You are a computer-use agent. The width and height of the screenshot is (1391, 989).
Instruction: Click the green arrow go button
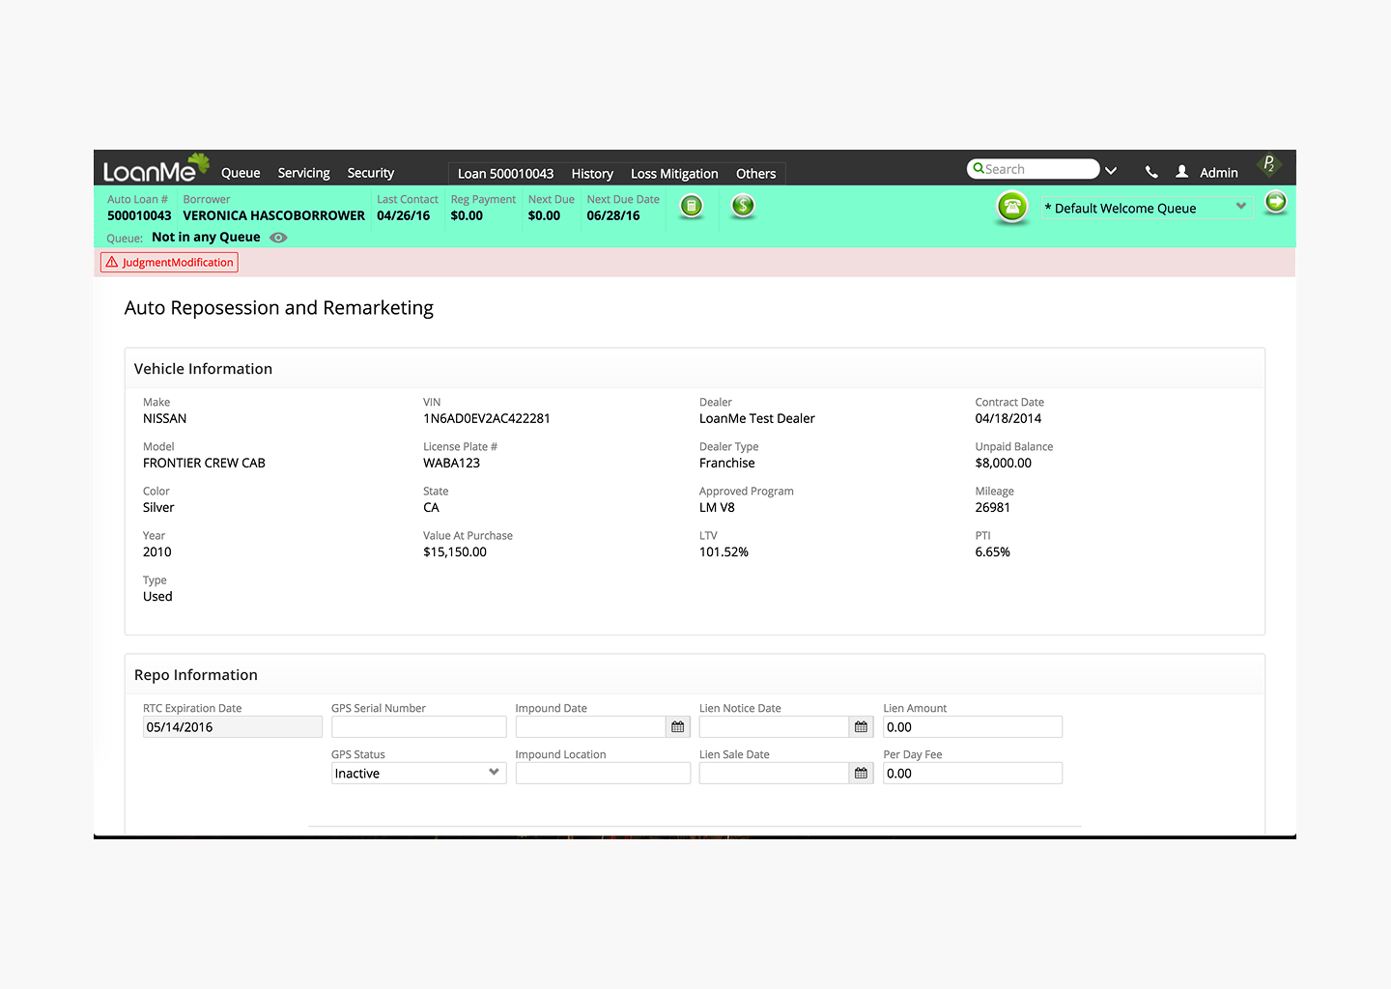(1276, 202)
